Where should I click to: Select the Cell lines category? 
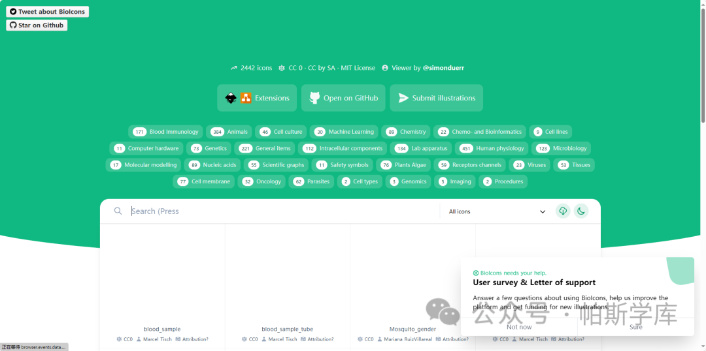point(550,132)
